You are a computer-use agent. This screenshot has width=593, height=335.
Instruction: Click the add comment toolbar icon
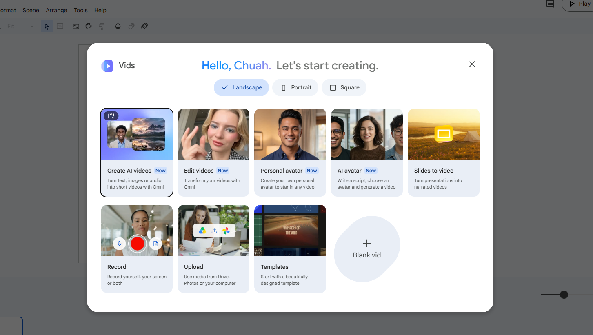[60, 26]
